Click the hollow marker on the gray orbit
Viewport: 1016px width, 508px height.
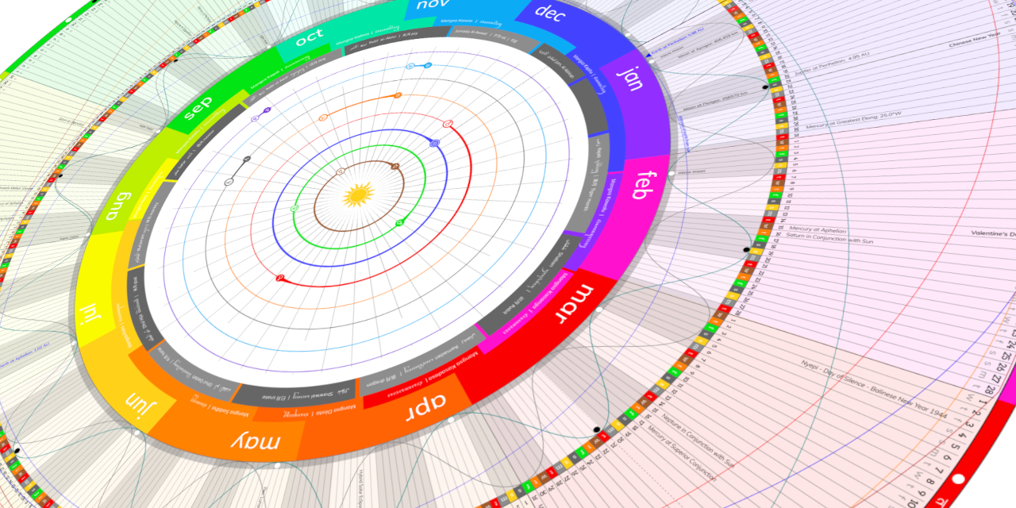229,182
